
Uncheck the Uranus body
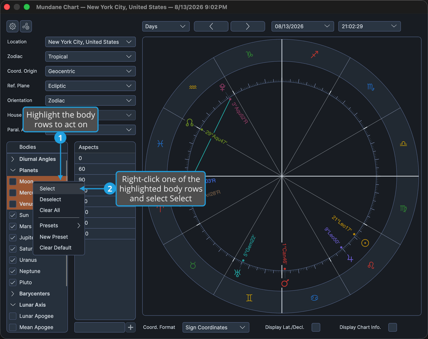click(13, 260)
